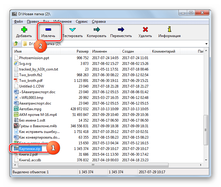Open the yellow Information icon
The width and height of the screenshot is (221, 187).
(169, 30)
